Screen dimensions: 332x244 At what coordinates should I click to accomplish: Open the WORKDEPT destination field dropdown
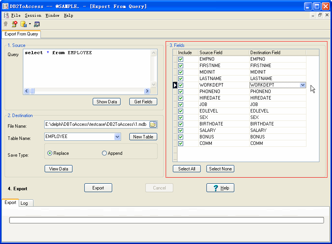click(303, 85)
